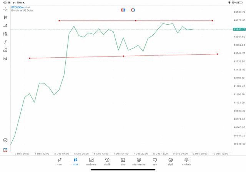
Task: Switch to the Trade (การซื้อขาย) tab
Action: [x=91, y=162]
